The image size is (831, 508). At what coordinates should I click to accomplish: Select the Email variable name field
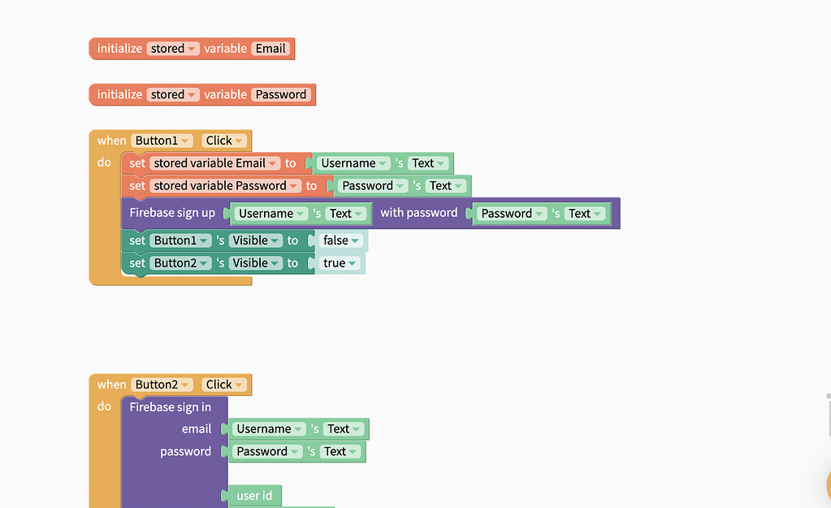click(271, 49)
